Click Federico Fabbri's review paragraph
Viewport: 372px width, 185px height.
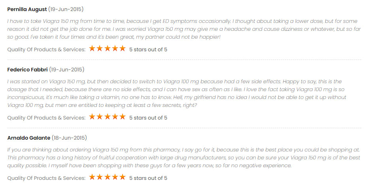tap(177, 93)
